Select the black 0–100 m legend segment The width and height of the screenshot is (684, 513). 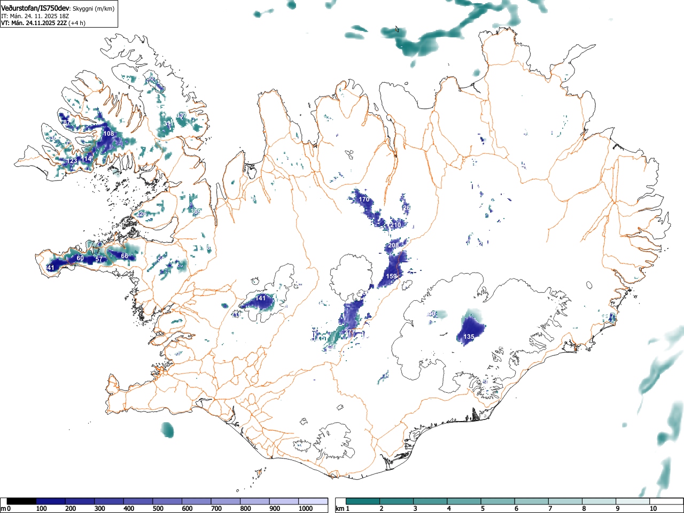21,501
